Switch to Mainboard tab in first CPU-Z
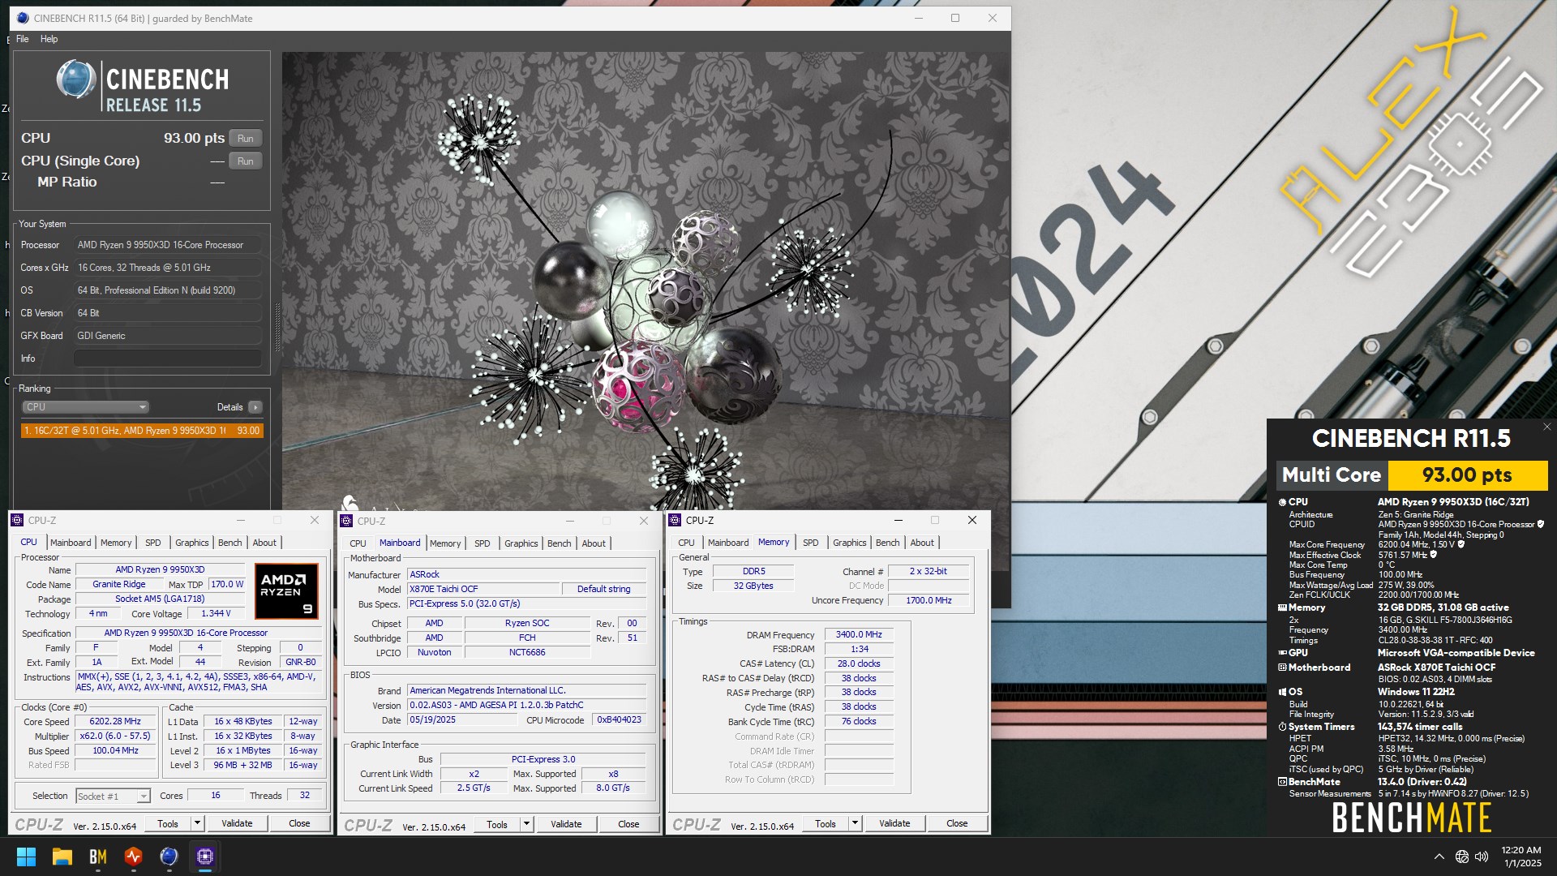 point(71,543)
